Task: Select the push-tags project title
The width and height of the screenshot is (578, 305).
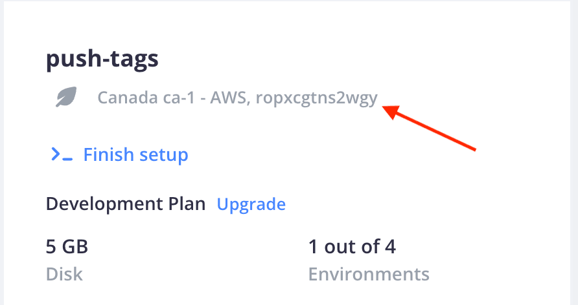Action: [102, 59]
